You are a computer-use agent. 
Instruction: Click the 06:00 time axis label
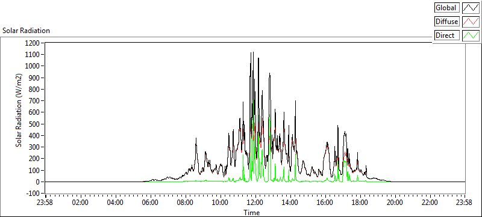[x=151, y=203]
